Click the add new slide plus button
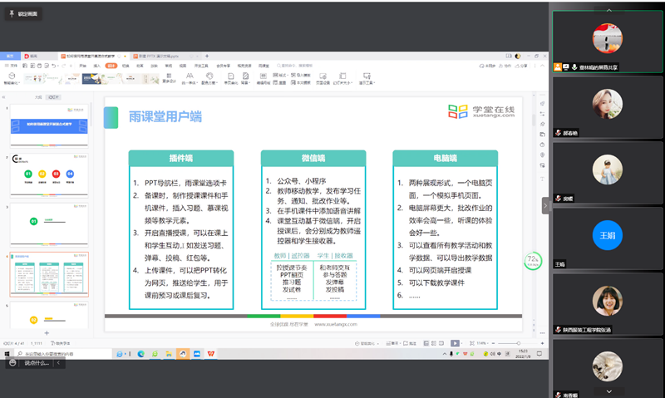665x398 pixels. coord(47,332)
